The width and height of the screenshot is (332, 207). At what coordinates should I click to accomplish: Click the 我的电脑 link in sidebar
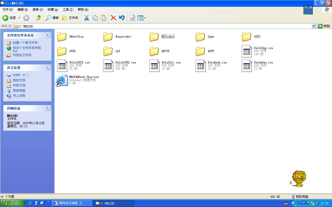[x=19, y=91]
